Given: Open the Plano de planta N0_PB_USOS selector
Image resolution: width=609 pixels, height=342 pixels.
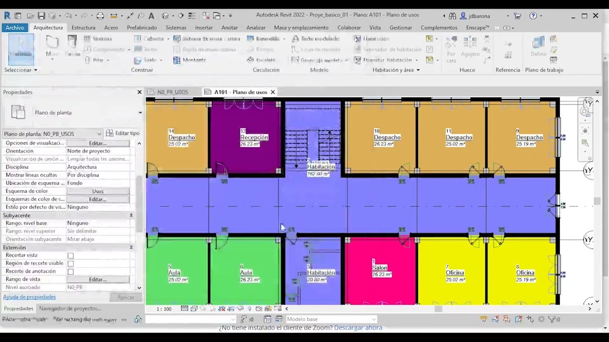Looking at the screenshot, I should [x=53, y=134].
